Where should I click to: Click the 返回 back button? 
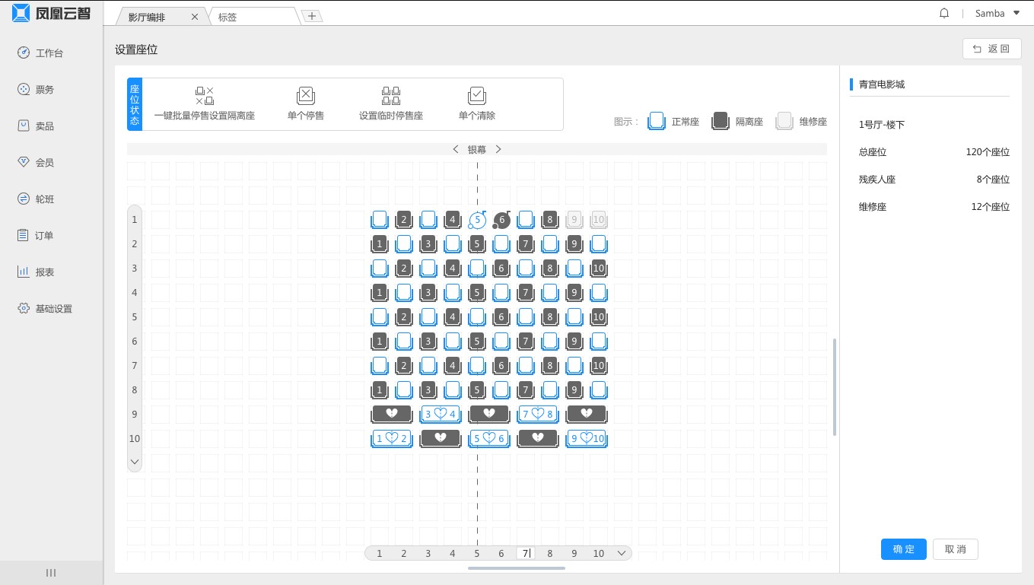pyautogui.click(x=991, y=49)
